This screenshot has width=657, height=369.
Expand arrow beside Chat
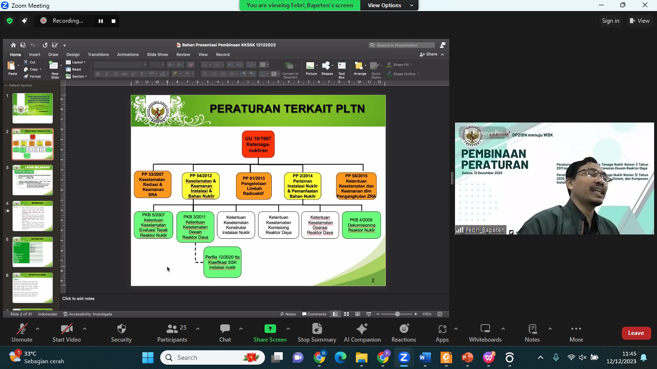click(x=240, y=329)
